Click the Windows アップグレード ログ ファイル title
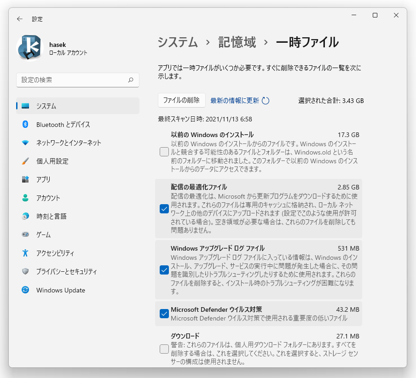416x378 pixels. [x=218, y=248]
